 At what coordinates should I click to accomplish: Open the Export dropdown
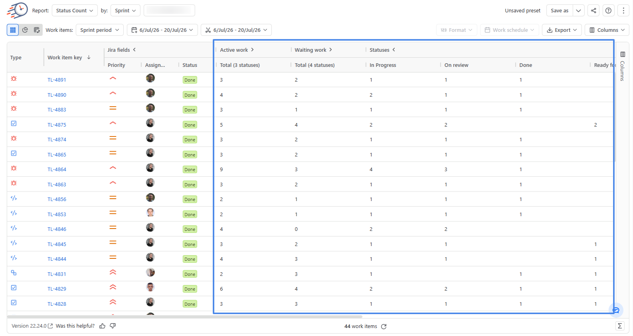(x=562, y=30)
